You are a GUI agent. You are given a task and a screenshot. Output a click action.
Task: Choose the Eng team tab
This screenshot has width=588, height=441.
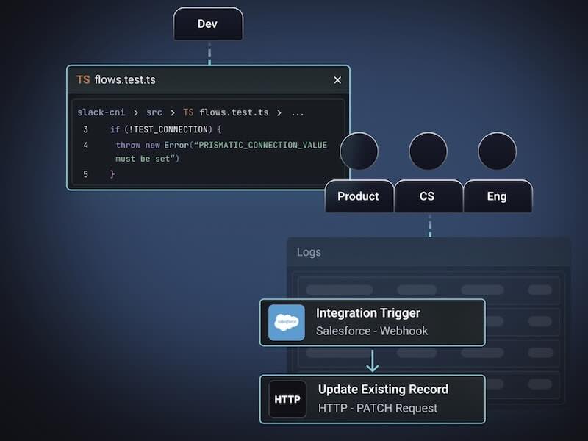[497, 196]
